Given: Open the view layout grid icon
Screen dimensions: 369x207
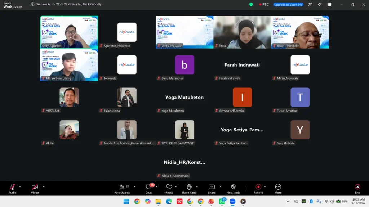Looking at the screenshot, I should [x=329, y=4].
